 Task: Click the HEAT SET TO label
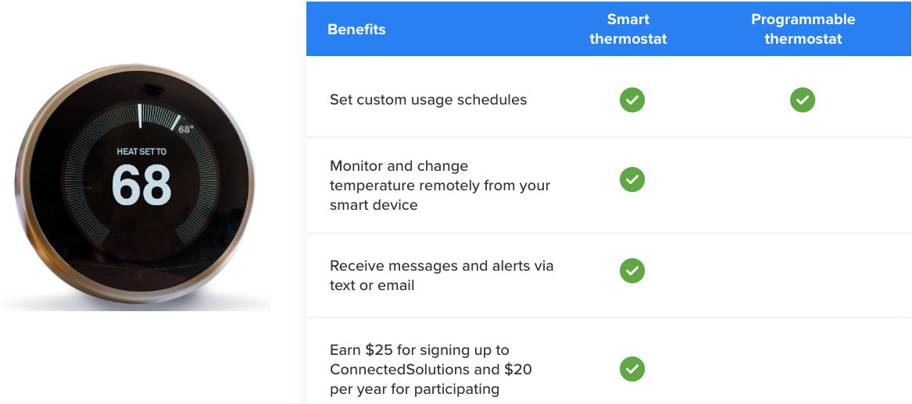coord(141,151)
